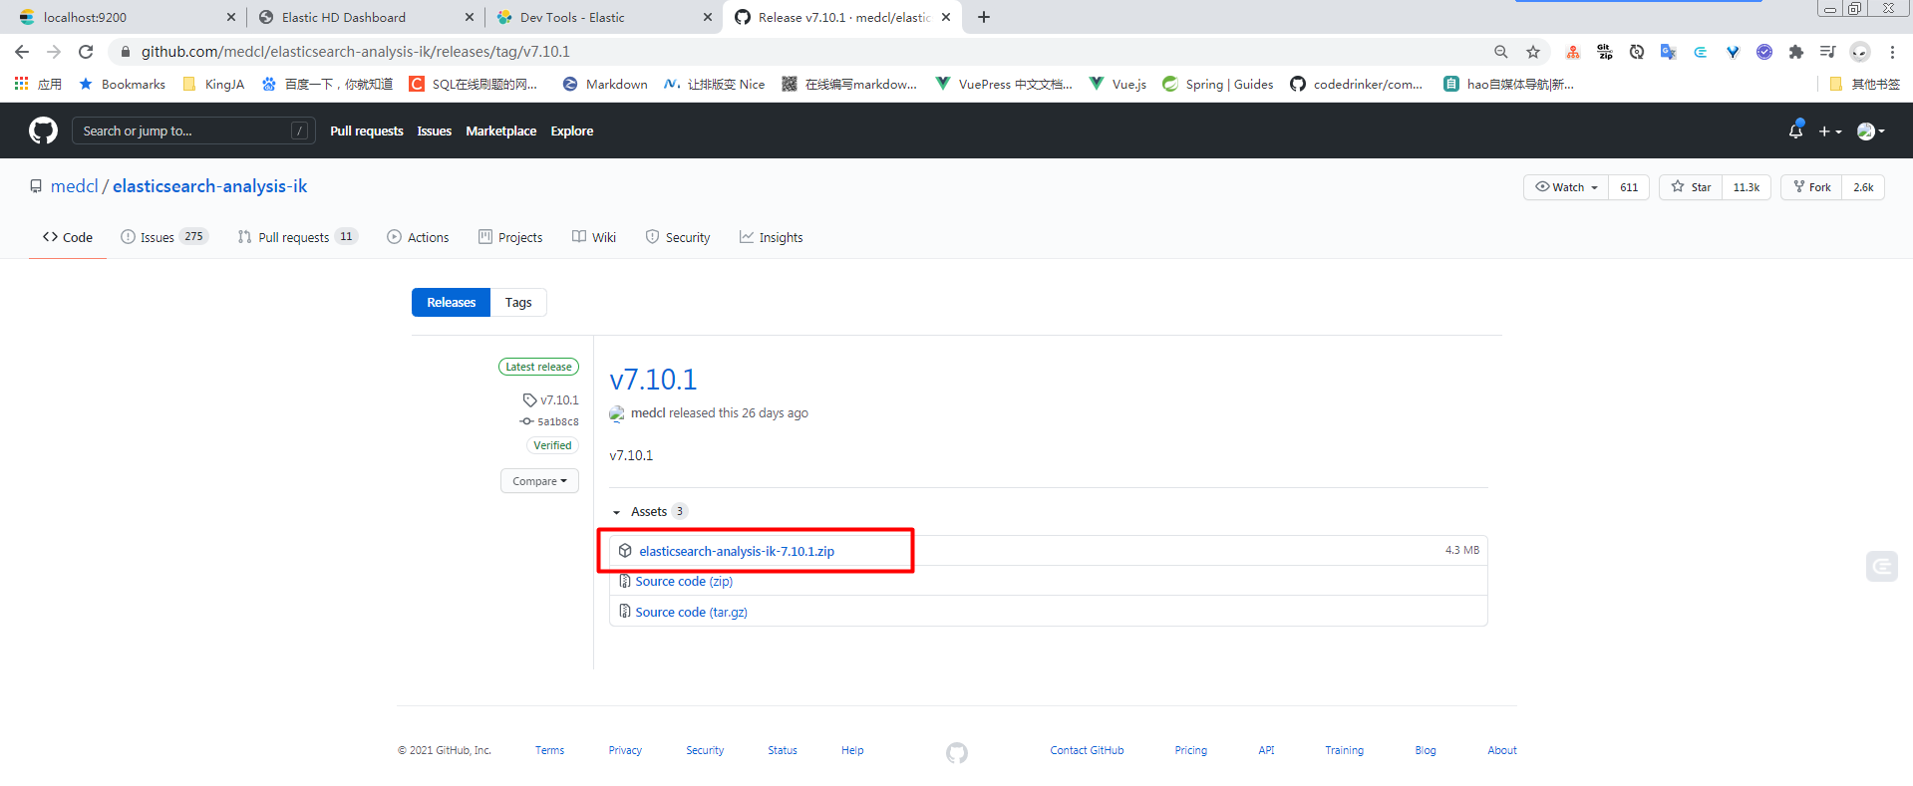Open the repository Issues tab

[163, 237]
